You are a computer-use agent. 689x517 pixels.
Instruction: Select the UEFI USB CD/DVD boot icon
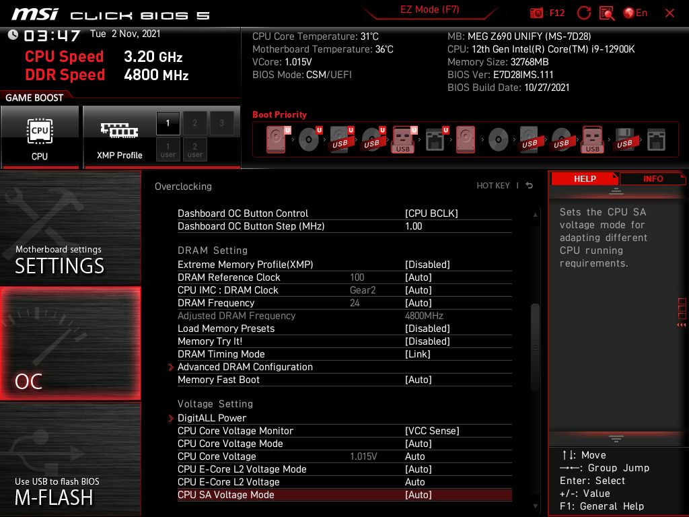[x=373, y=139]
